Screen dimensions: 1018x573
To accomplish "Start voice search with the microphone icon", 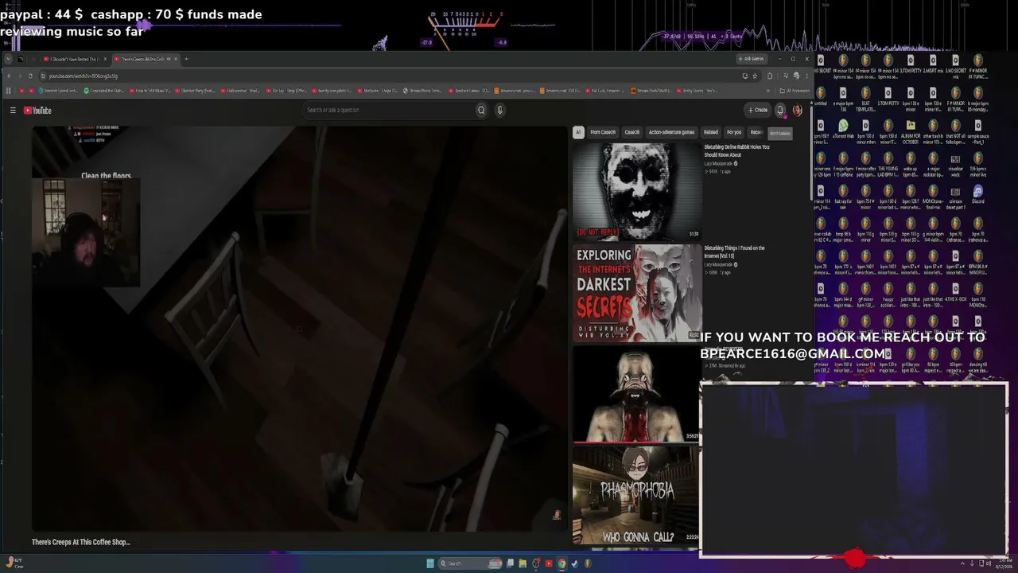I will [500, 111].
